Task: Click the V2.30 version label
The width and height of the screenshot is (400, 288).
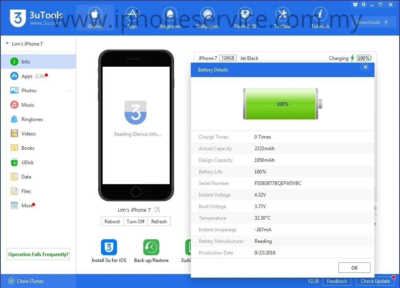Action: click(x=313, y=281)
